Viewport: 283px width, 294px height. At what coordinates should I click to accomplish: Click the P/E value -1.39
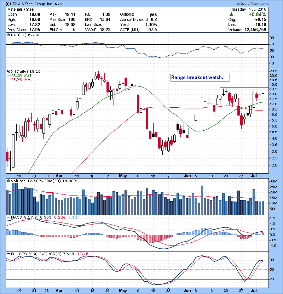point(105,15)
